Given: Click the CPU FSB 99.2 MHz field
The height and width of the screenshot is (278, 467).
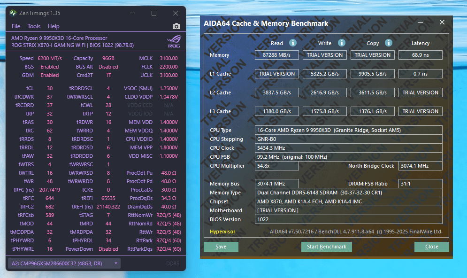Looking at the screenshot, I should click(x=348, y=157).
